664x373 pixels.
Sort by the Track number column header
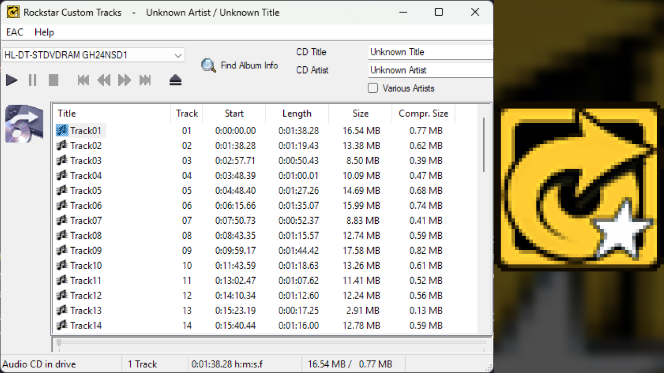point(187,113)
